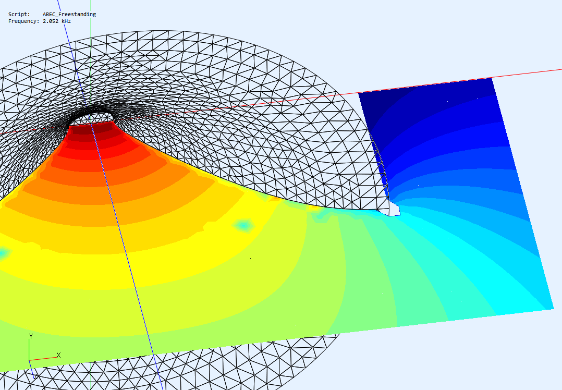Click the 2.052 kHz frequency value
Image resolution: width=562 pixels, height=390 pixels.
coord(57,21)
